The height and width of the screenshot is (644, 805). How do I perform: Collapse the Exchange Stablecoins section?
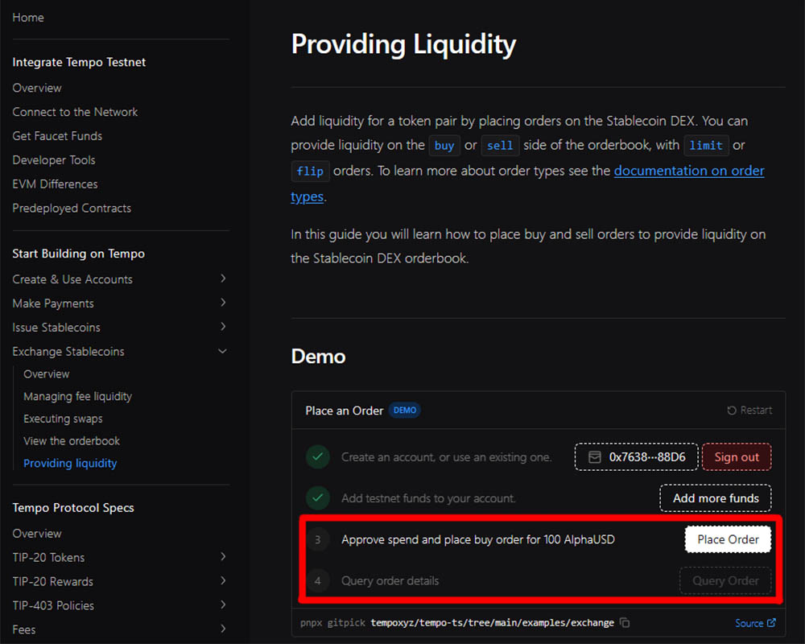223,351
